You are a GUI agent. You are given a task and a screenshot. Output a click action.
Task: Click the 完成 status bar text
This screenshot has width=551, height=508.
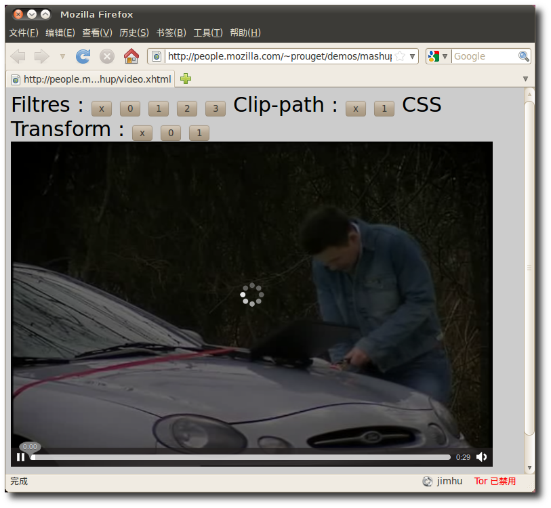coord(19,481)
